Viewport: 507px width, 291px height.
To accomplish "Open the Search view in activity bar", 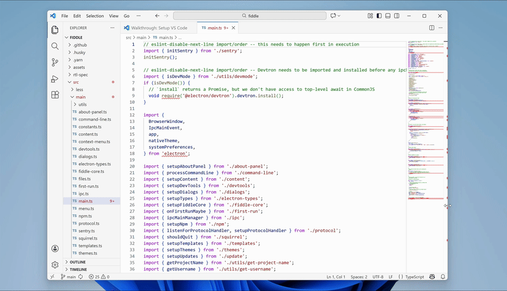I will (55, 46).
